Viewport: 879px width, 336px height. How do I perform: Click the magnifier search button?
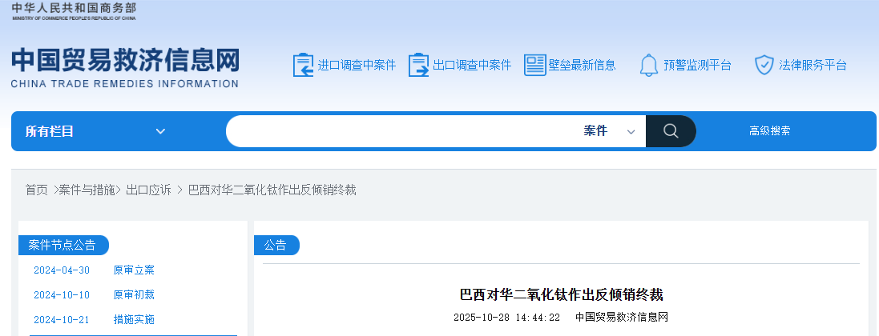pos(671,131)
